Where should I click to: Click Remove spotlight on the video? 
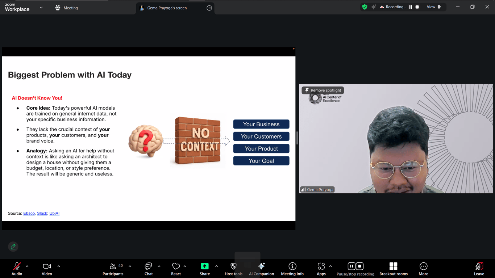tap(323, 90)
